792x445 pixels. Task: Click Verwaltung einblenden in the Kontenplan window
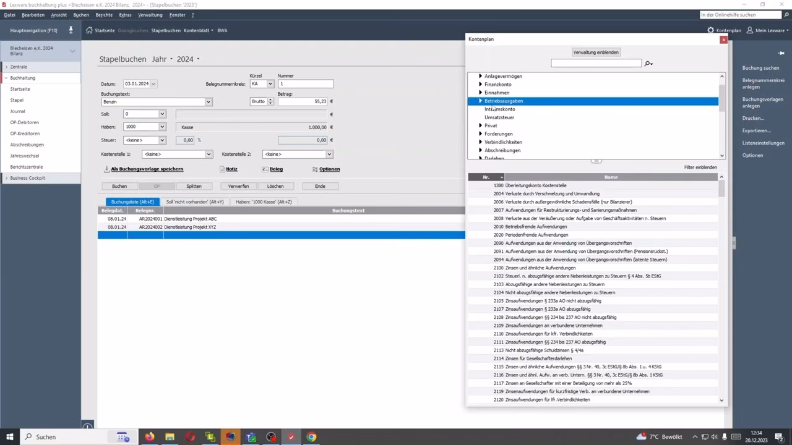click(x=595, y=52)
